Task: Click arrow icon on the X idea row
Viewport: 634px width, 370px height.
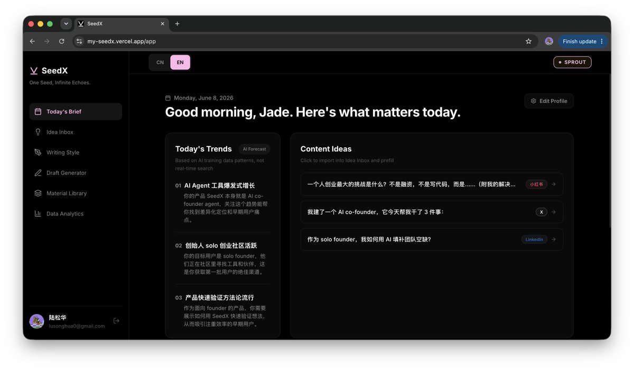Action: tap(554, 212)
